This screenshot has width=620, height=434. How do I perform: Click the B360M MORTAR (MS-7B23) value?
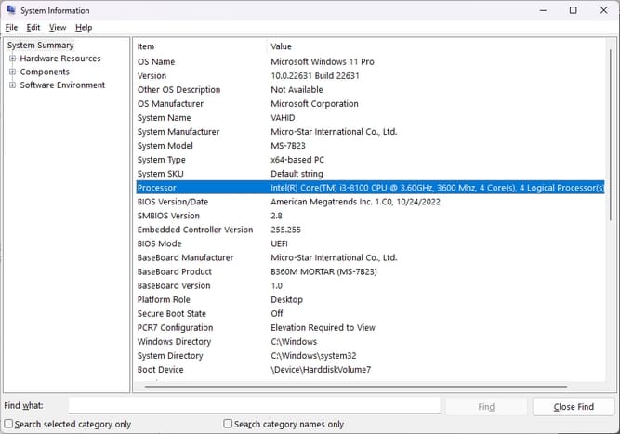coord(323,271)
